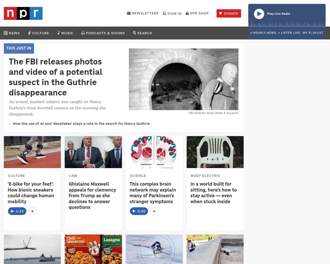Open the FBI Guthrie doorbell camera photo
The image size is (330, 264).
tap(184, 79)
